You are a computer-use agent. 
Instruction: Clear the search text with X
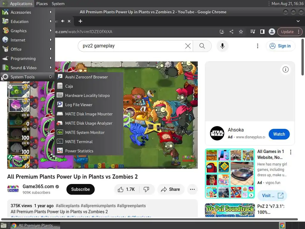[188, 46]
